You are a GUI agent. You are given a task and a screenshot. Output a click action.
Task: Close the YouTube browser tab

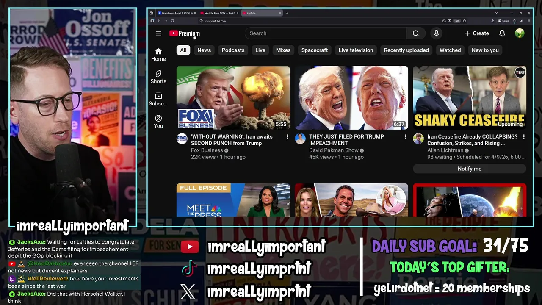point(280,13)
